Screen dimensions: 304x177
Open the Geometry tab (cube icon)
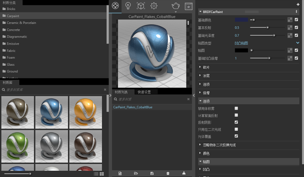coord(141,6)
